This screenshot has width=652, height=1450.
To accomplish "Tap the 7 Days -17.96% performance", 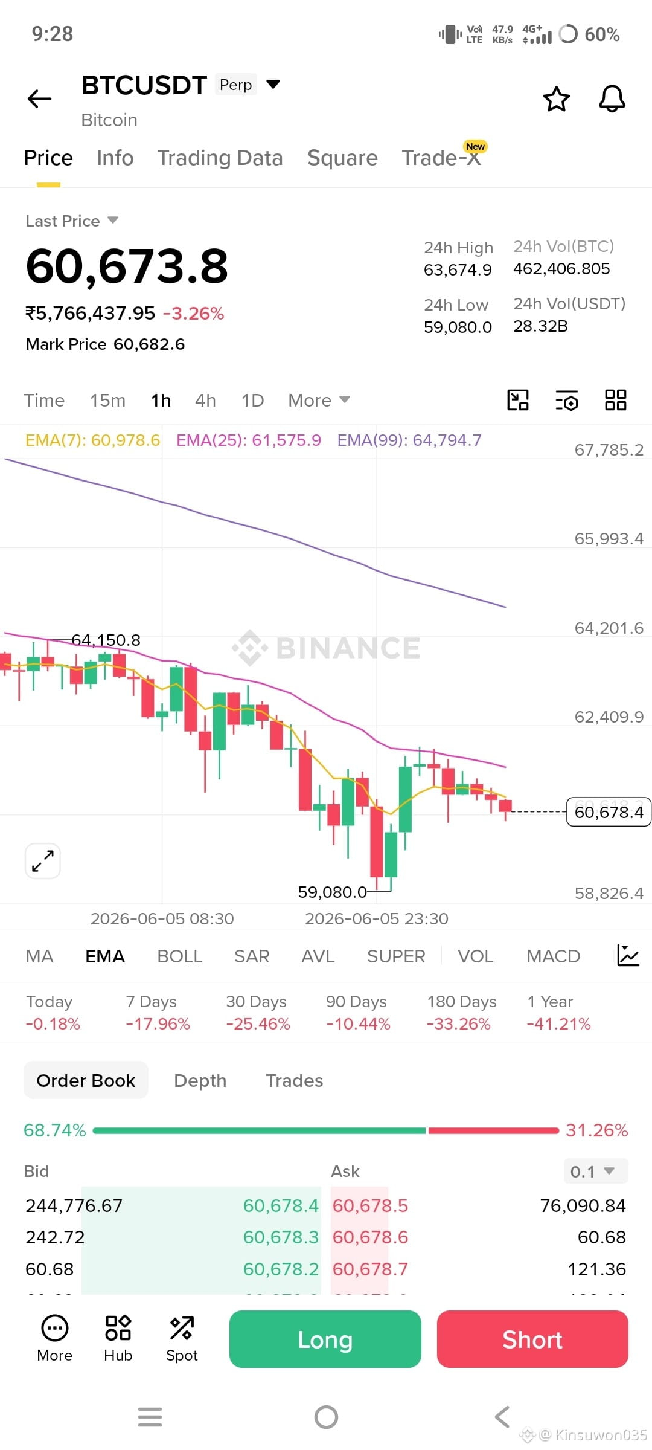I will point(158,1012).
